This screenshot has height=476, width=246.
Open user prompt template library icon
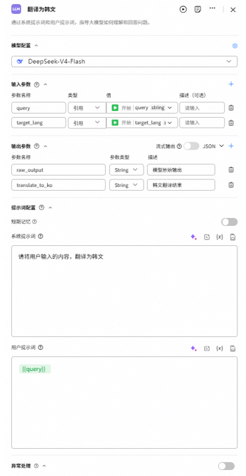coord(207,348)
